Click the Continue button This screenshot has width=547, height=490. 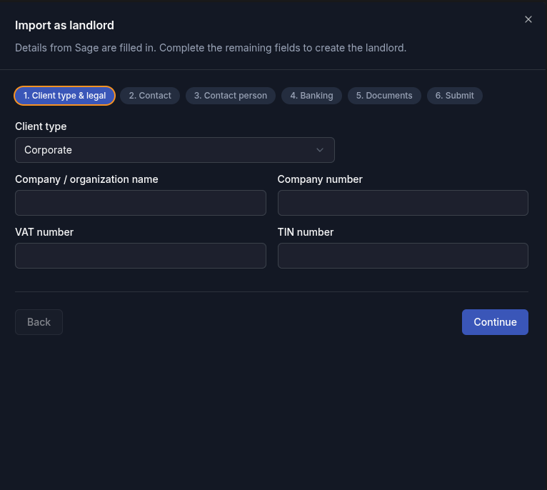tap(495, 322)
